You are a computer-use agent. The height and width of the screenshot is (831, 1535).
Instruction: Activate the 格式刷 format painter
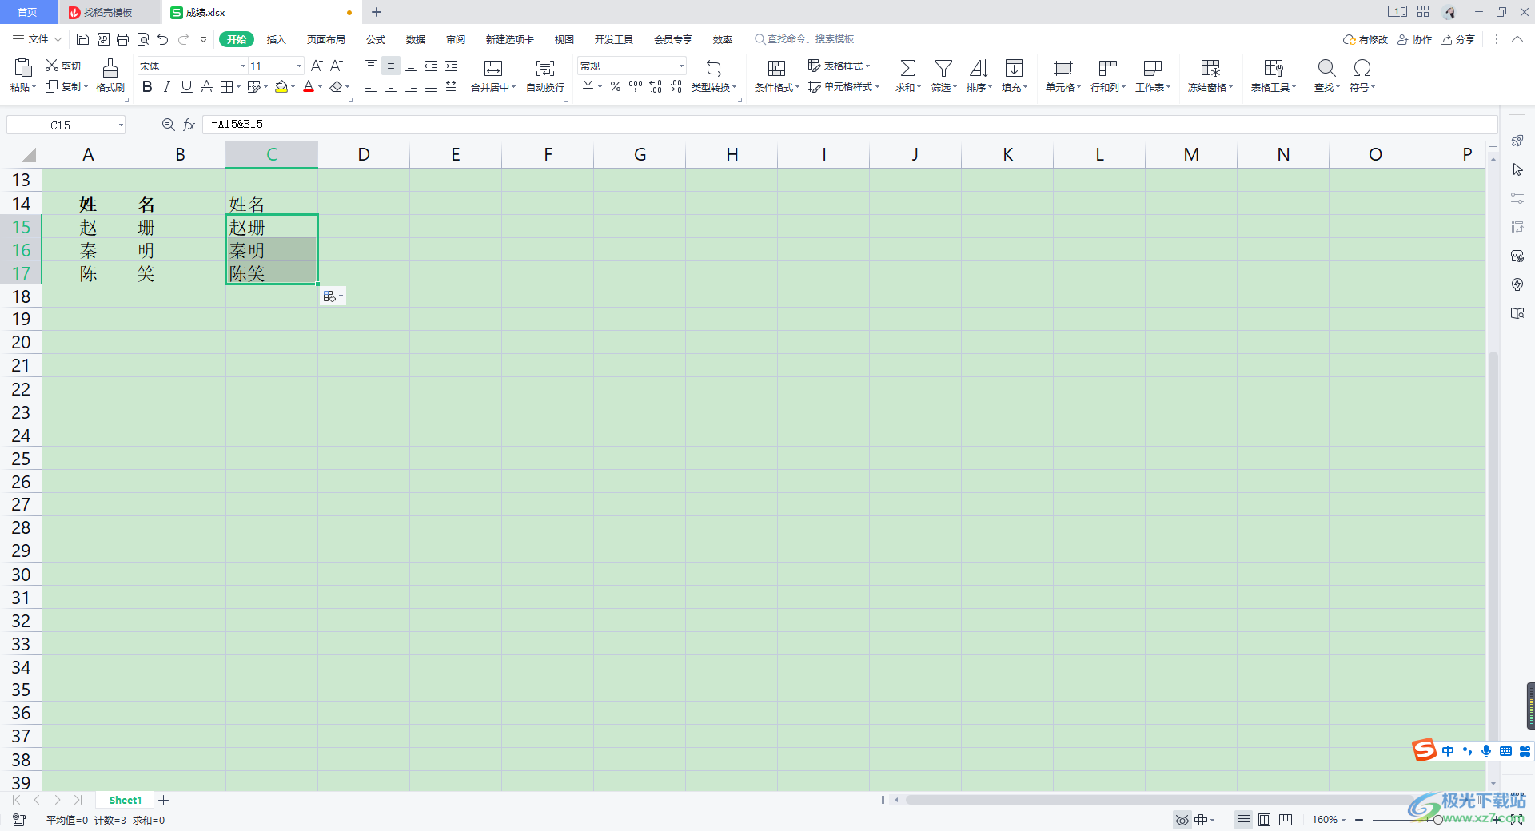110,76
